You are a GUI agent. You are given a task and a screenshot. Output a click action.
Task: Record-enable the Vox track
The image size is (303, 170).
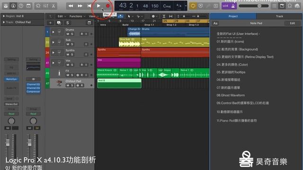tap(82, 65)
